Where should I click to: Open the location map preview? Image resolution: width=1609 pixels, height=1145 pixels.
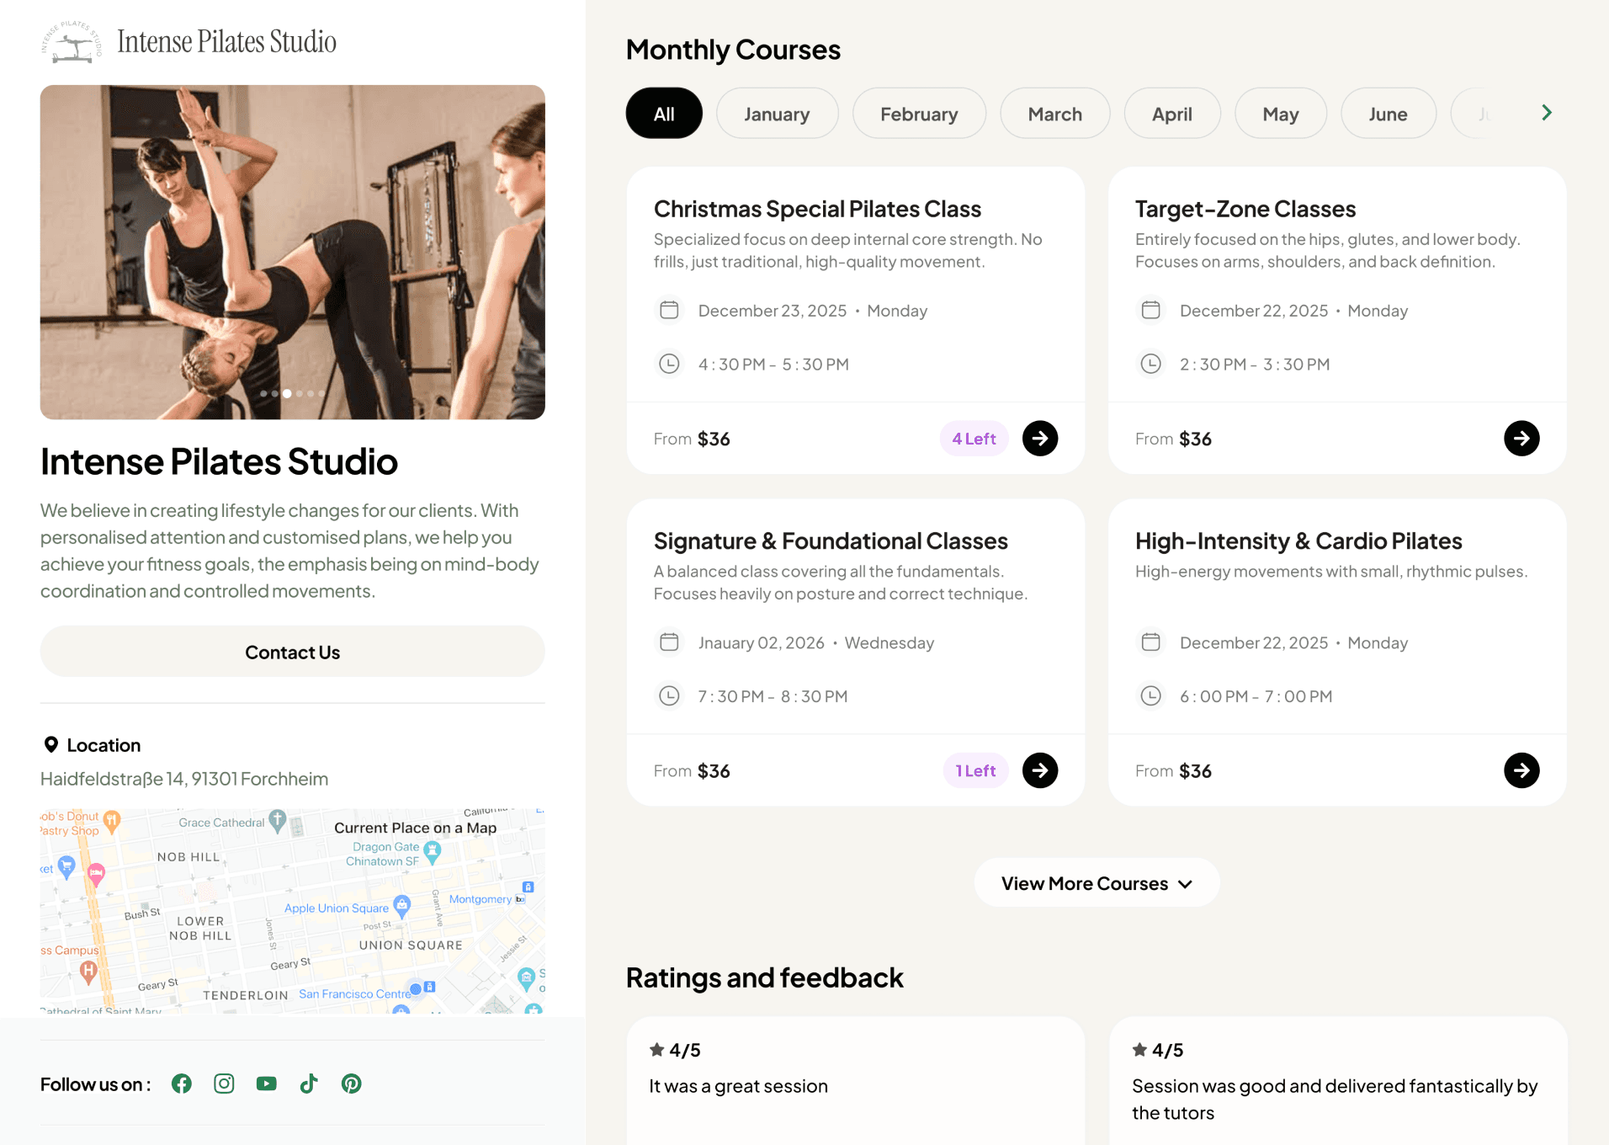pyautogui.click(x=293, y=911)
